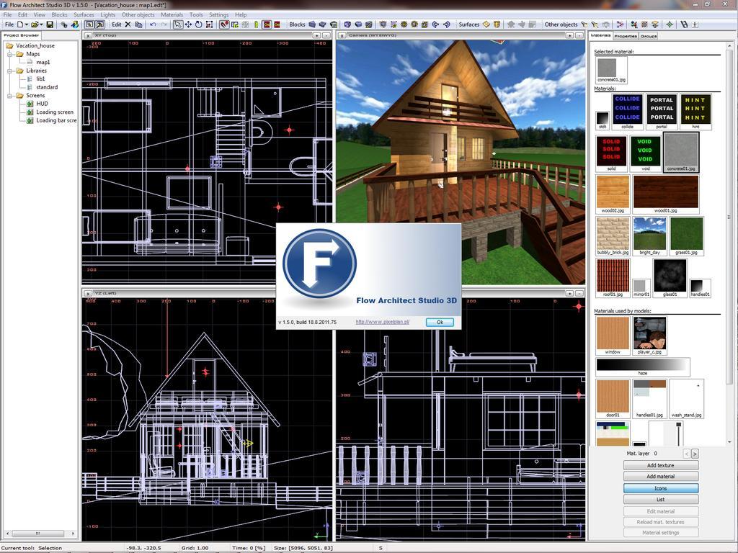Image resolution: width=738 pixels, height=553 pixels.
Task: Toggle the magnet snap button
Action: (224, 24)
